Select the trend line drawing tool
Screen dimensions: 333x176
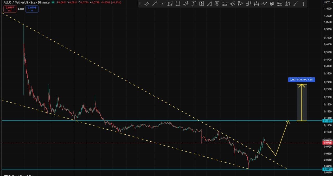pyautogui.click(x=155, y=4)
